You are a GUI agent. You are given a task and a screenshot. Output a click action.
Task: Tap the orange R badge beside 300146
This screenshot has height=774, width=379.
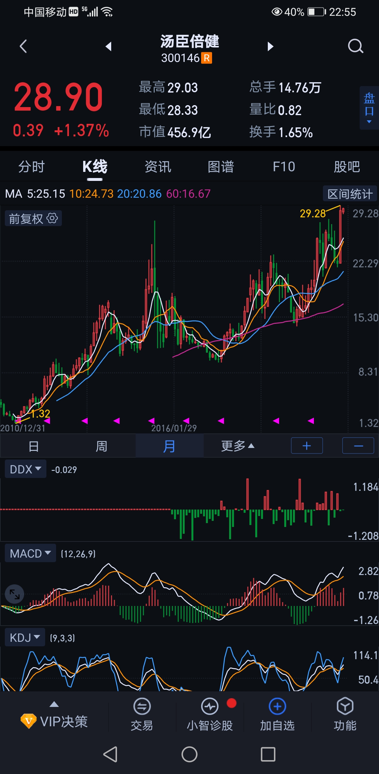(x=207, y=58)
